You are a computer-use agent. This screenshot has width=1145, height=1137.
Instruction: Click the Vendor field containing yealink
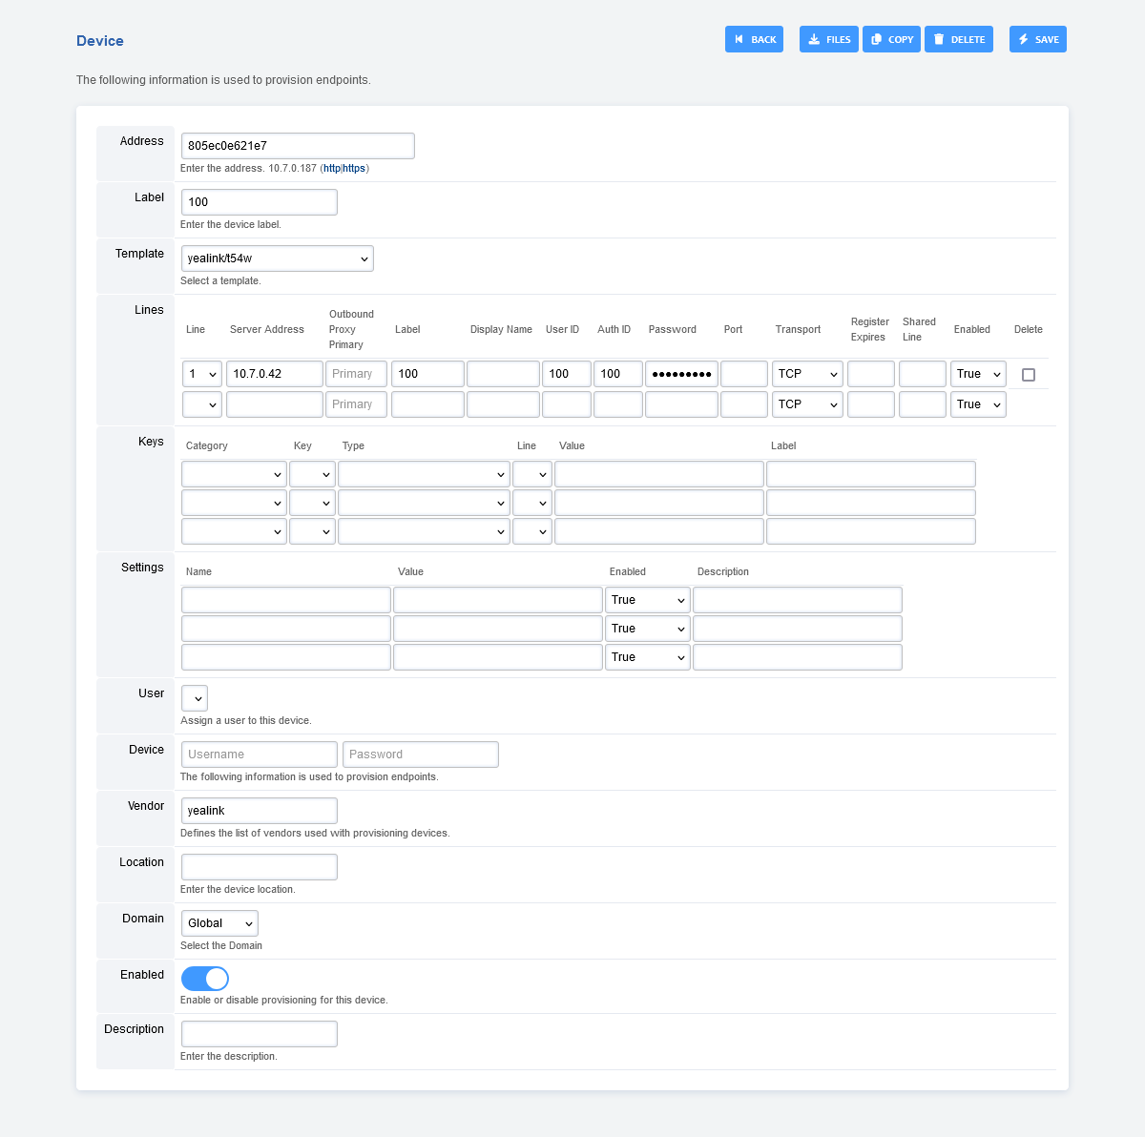coord(259,811)
